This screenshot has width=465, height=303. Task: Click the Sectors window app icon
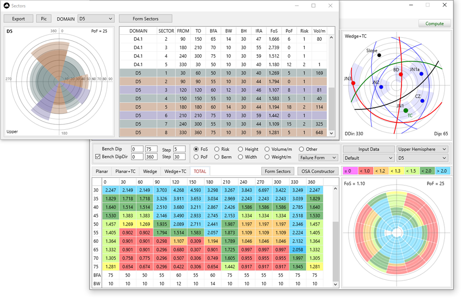pos(6,6)
